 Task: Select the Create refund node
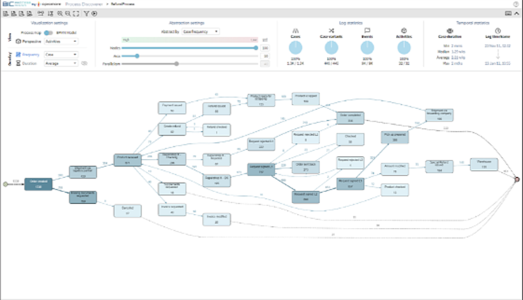(172, 129)
